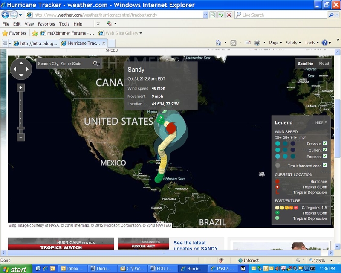Click the weather.com URL address field
The height and width of the screenshot is (273, 341).
115,15
